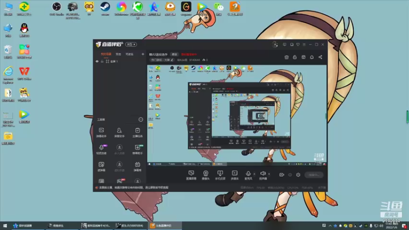Screen dimensions: 409x230
Task: Open the toolbox tool with green badge
Action: click(138, 149)
